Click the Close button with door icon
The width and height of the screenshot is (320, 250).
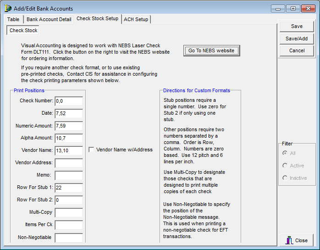pyautogui.click(x=297, y=240)
